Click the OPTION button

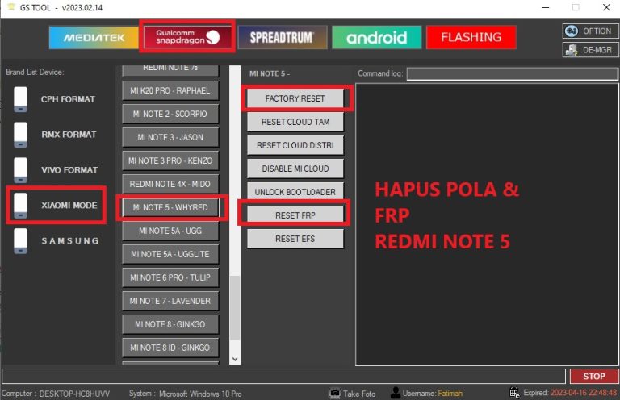590,31
